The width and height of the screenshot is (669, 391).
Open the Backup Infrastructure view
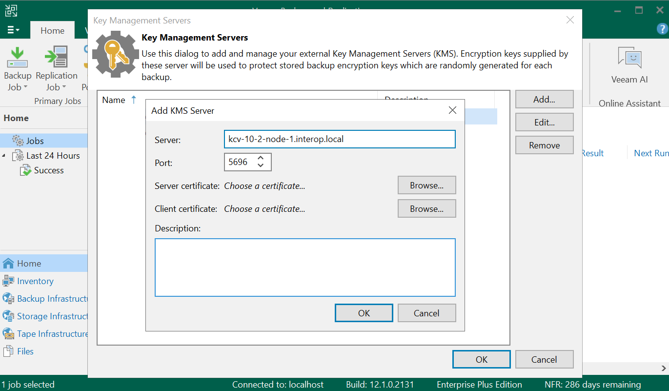tap(44, 299)
